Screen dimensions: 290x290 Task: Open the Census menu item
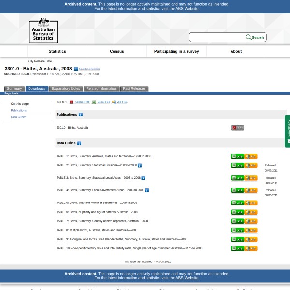pyautogui.click(x=117, y=51)
